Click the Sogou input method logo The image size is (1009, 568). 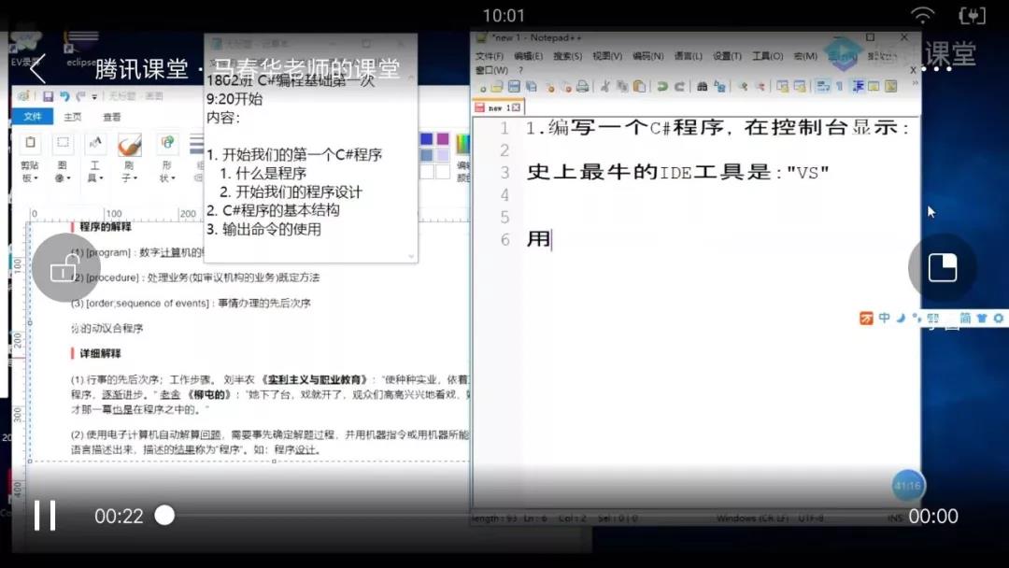coord(866,319)
